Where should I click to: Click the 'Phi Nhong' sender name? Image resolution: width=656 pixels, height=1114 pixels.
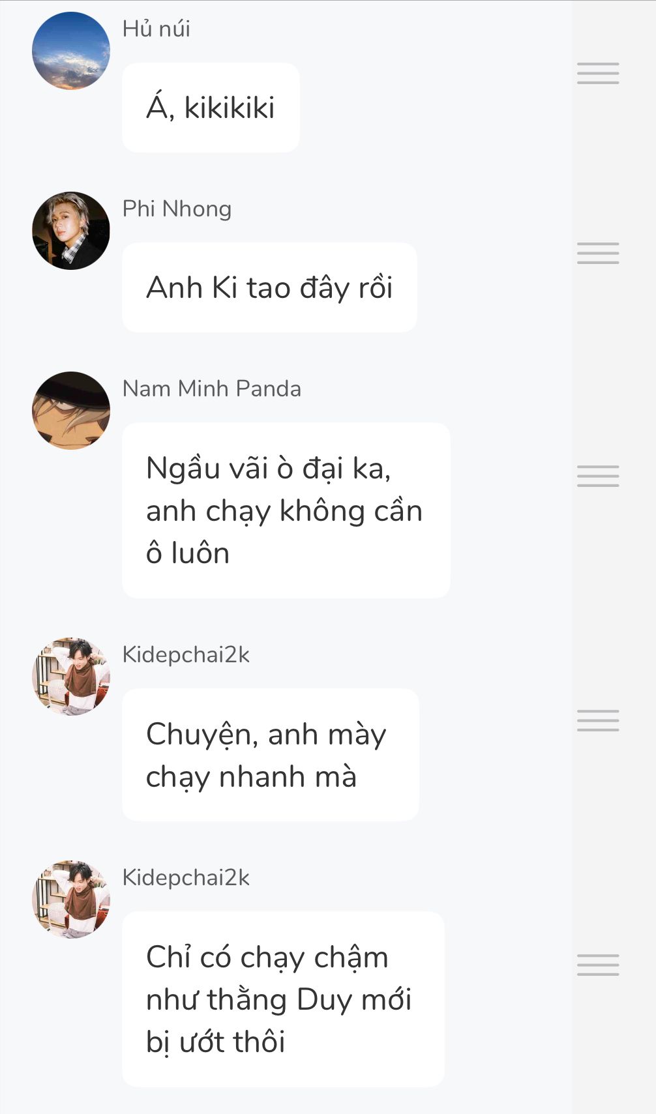177,209
